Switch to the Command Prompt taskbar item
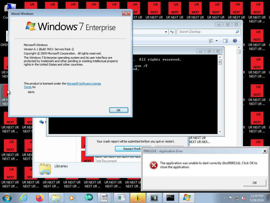 [171, 198]
